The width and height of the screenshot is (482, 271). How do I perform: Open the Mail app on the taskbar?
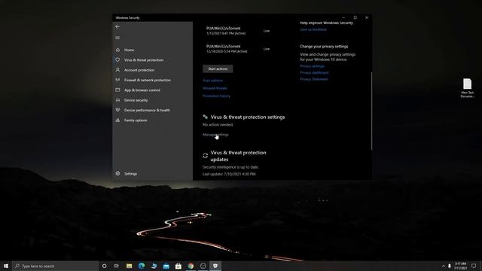point(166,266)
